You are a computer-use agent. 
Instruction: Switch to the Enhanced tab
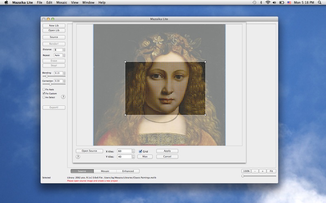pos(128,171)
